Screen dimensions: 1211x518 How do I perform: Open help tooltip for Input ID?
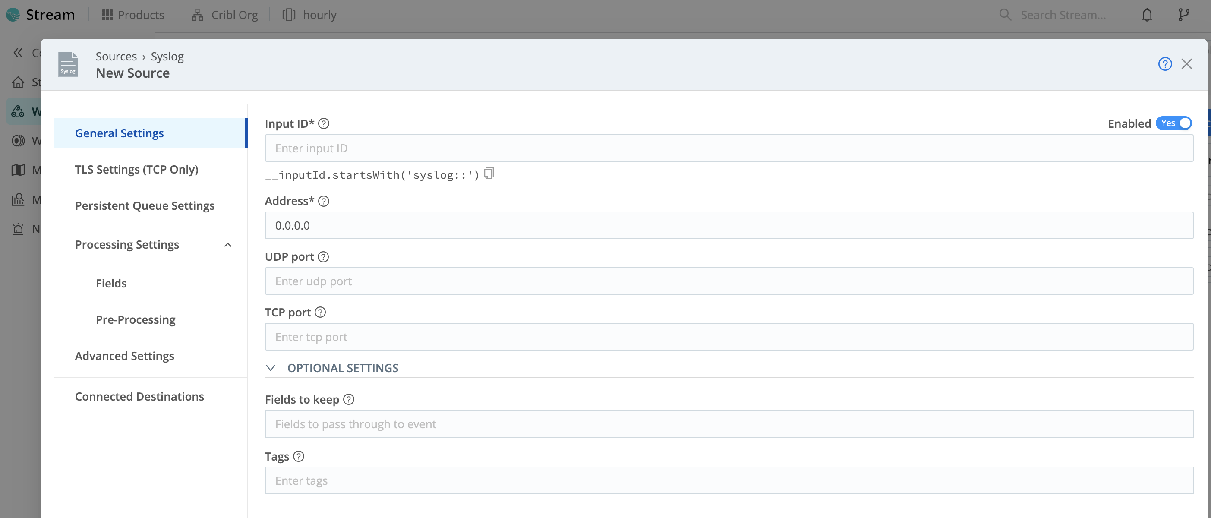click(x=323, y=123)
